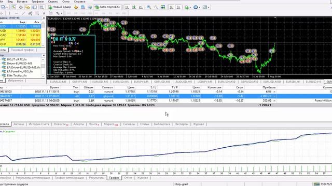The width and height of the screenshot is (332, 186).
Task: Open the profiles dropdown arrow at left
Action: pos(7,7)
